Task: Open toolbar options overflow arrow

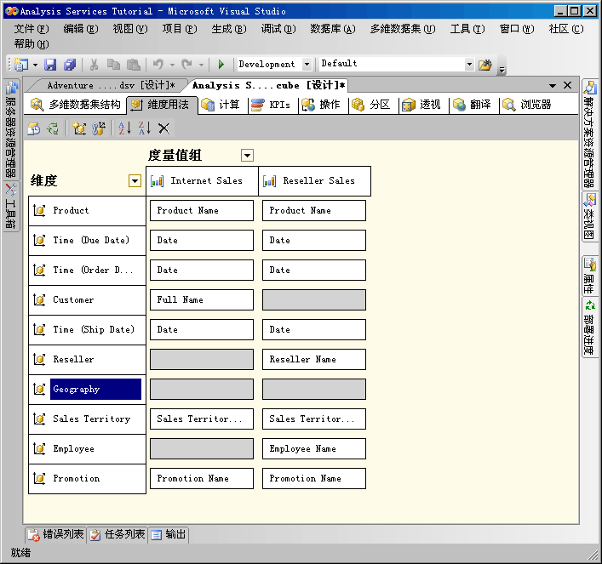Action: point(502,70)
